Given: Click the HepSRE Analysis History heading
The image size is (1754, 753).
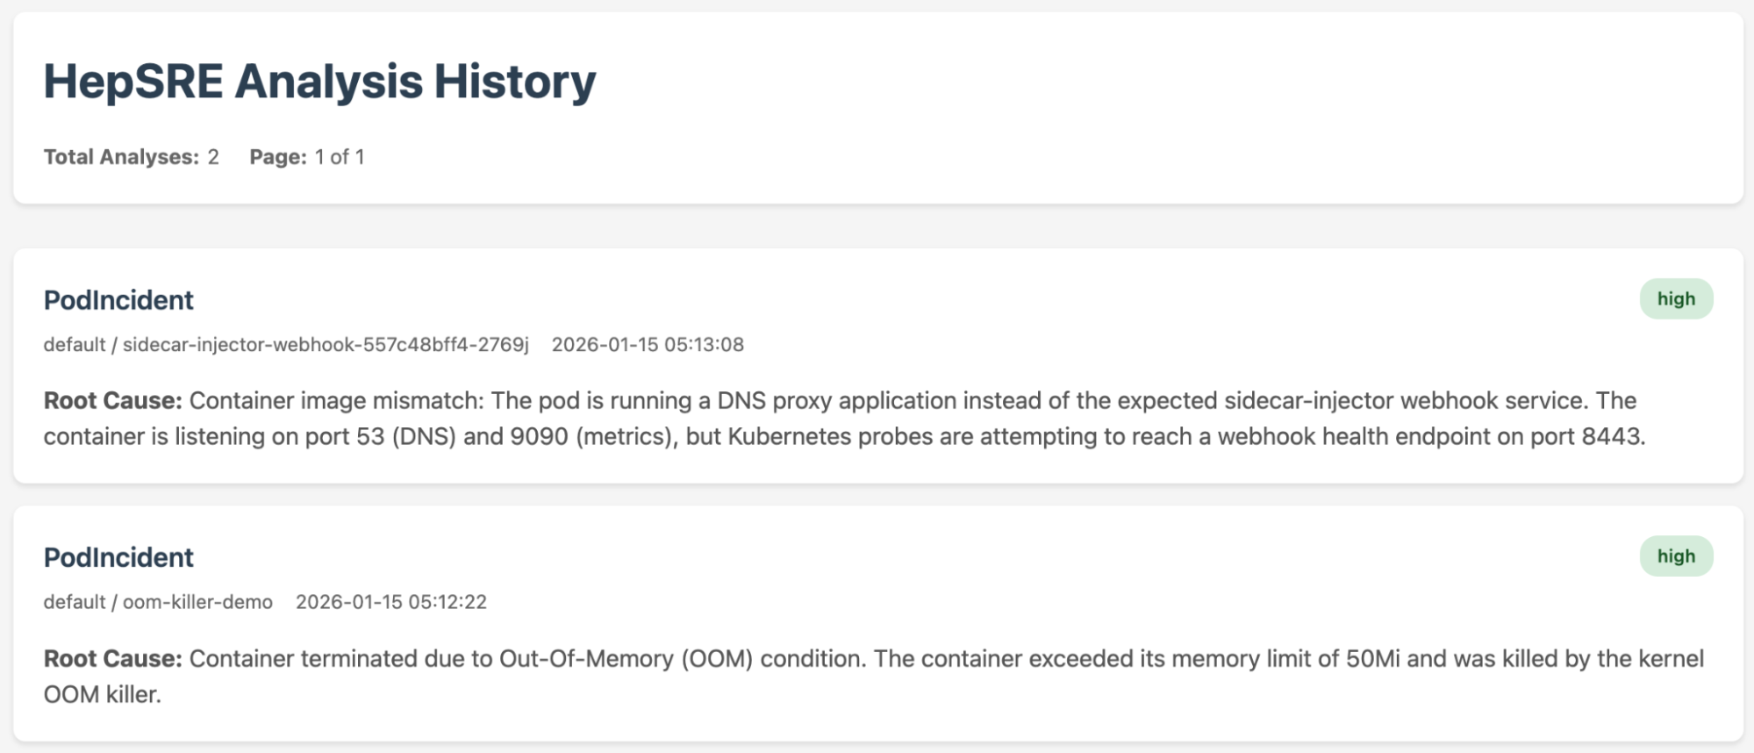Looking at the screenshot, I should pyautogui.click(x=319, y=82).
